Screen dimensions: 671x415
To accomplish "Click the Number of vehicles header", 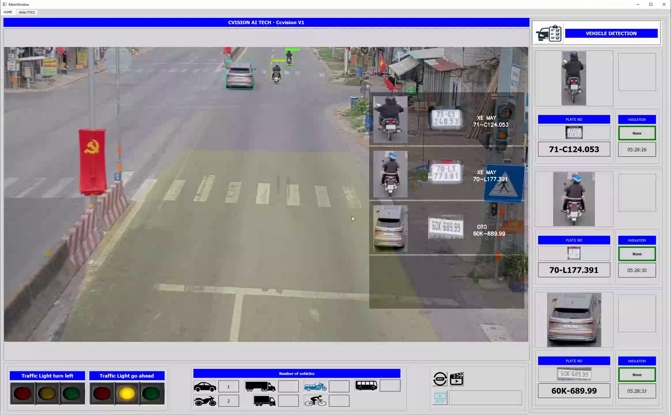I will click(297, 373).
